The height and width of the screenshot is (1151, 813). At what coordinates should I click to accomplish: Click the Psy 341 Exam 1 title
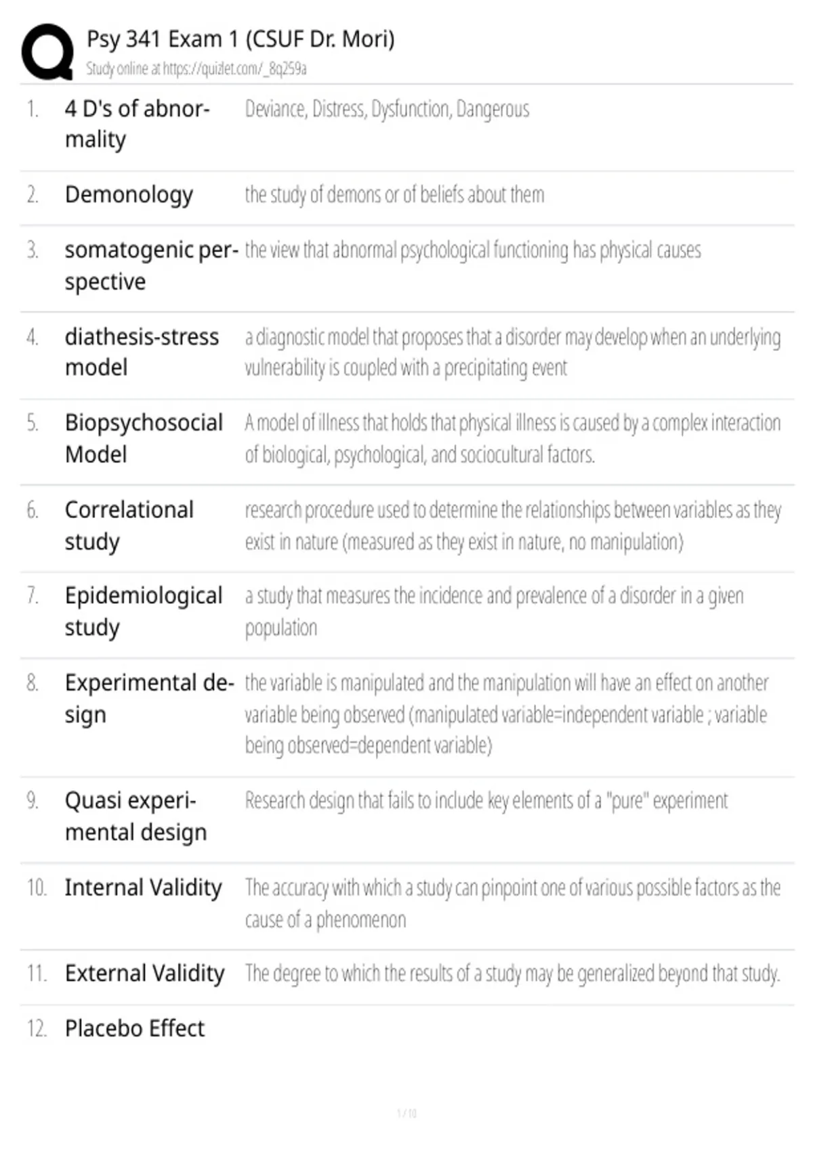[x=240, y=39]
